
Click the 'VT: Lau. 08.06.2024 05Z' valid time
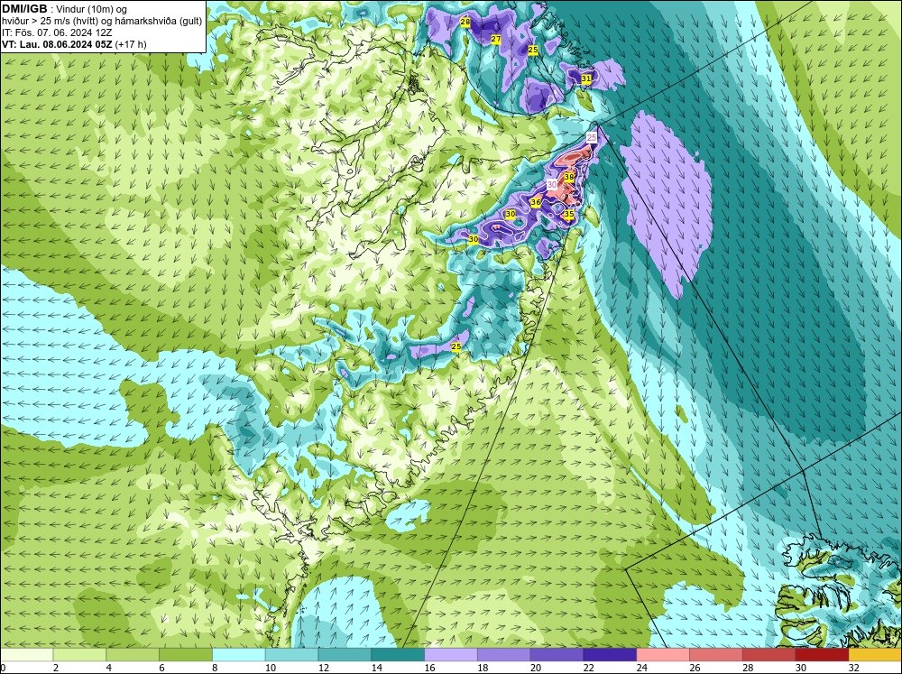coord(57,44)
